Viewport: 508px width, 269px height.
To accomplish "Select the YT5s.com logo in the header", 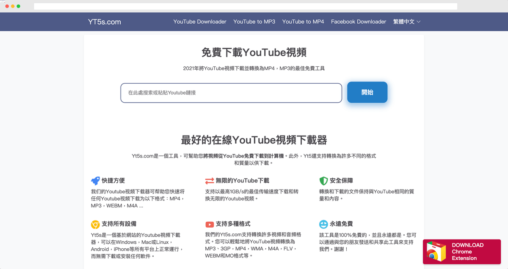I will (x=105, y=22).
